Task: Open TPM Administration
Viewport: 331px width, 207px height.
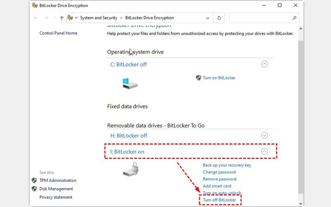Action: [x=58, y=181]
